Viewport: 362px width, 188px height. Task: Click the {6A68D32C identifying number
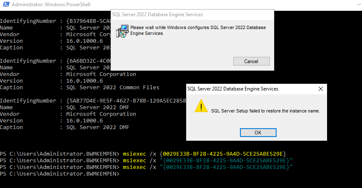88,61
